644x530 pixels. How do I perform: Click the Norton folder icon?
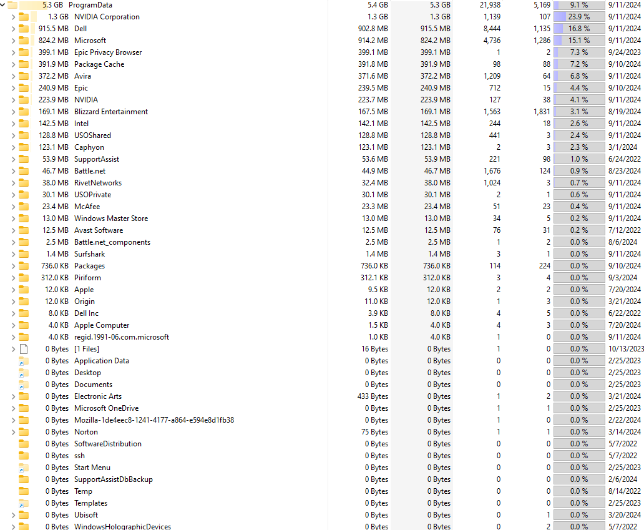tap(24, 432)
